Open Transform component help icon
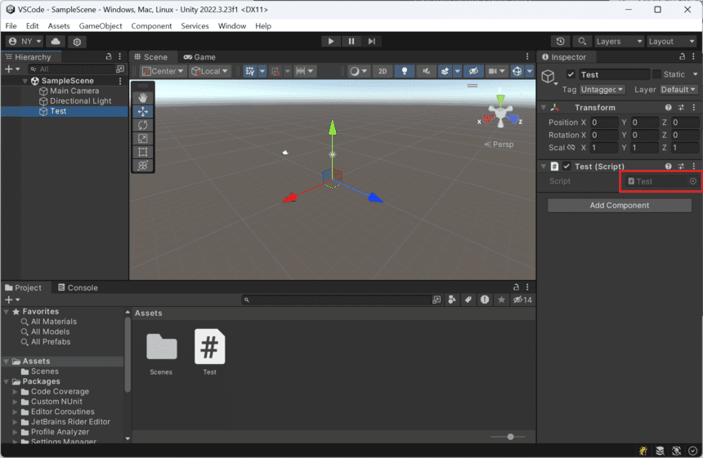 click(668, 108)
